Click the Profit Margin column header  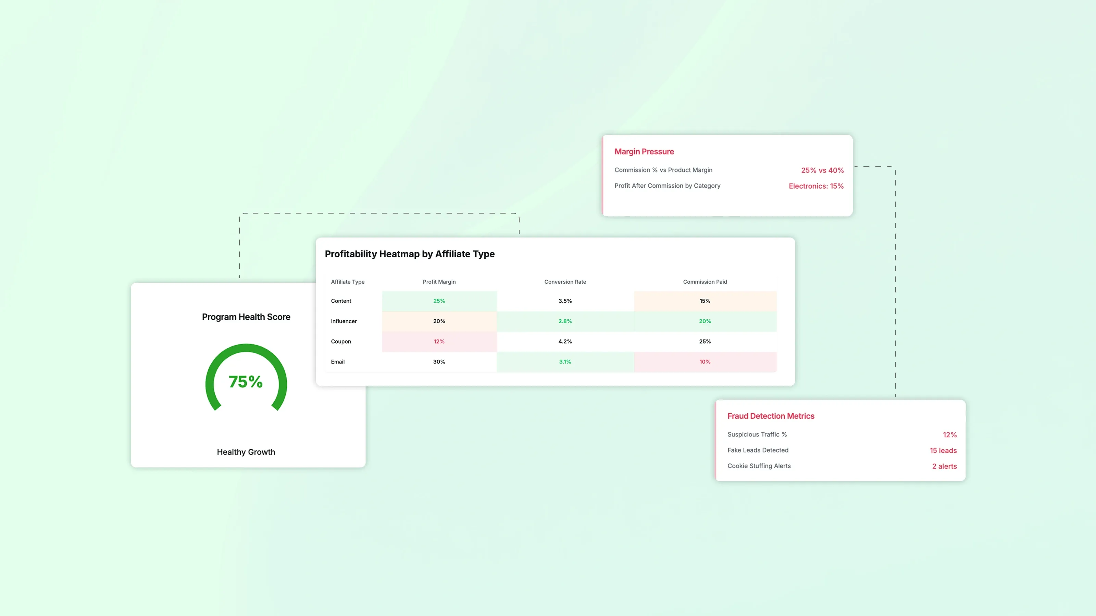point(439,282)
